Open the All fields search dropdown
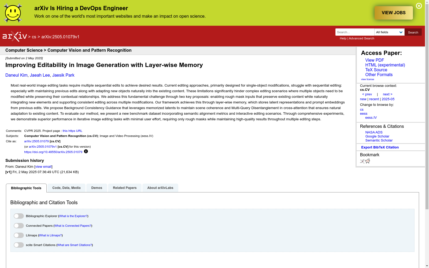Screen dimensions: 429x268 389,32
